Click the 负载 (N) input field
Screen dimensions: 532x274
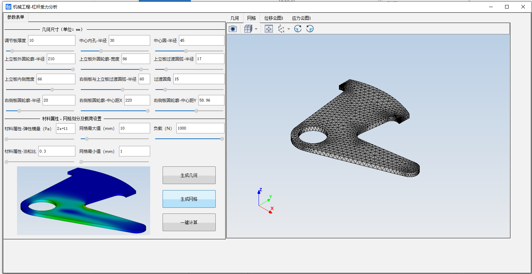200,128
